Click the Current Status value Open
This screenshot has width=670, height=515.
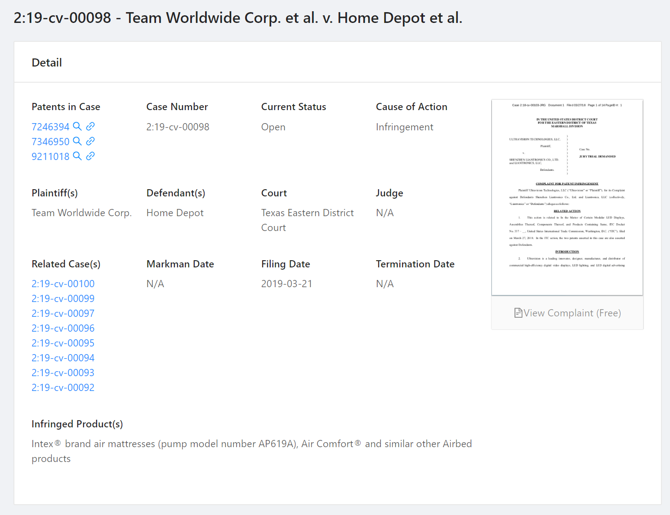point(273,127)
